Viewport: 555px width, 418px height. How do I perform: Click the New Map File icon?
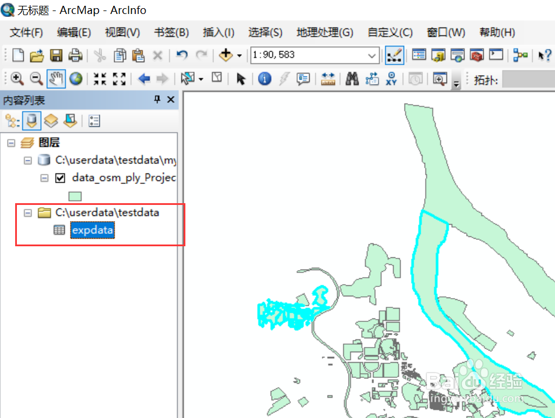point(18,55)
